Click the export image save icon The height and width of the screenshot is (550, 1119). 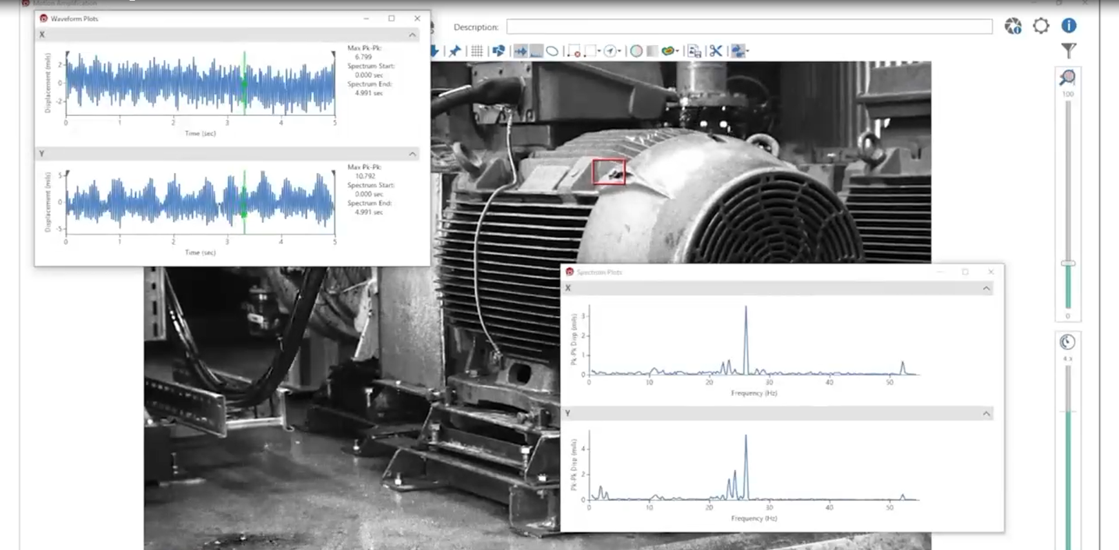[694, 51]
